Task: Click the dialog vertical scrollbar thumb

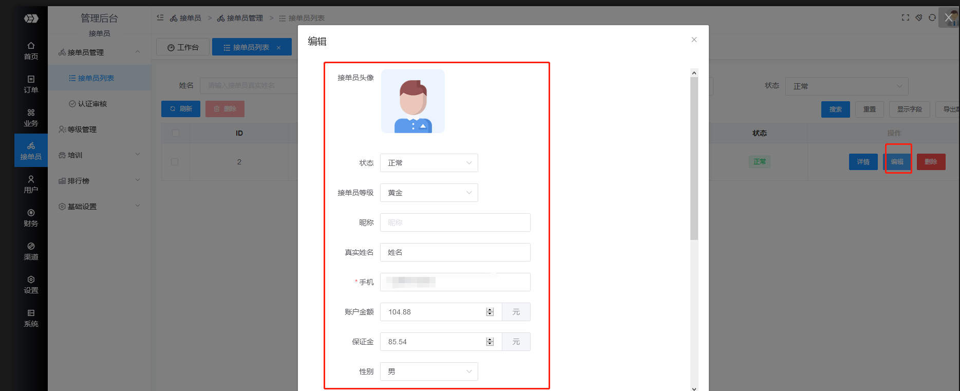Action: click(x=694, y=159)
